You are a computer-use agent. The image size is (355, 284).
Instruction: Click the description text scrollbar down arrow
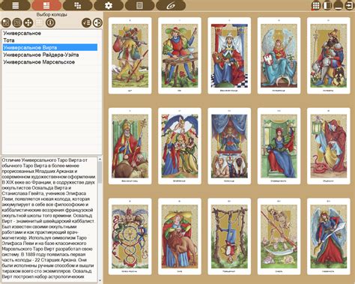(x=100, y=280)
